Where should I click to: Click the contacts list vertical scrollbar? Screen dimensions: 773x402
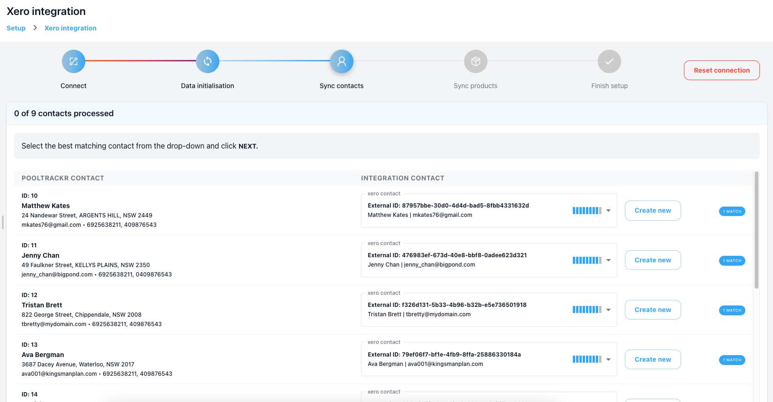tap(757, 230)
